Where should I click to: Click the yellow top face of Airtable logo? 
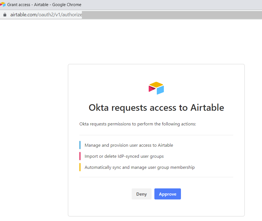tap(156, 84)
